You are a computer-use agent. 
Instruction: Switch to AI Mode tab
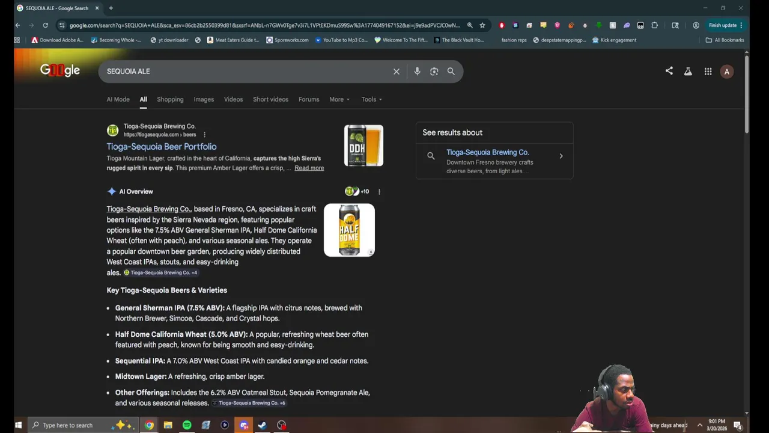coord(118,99)
